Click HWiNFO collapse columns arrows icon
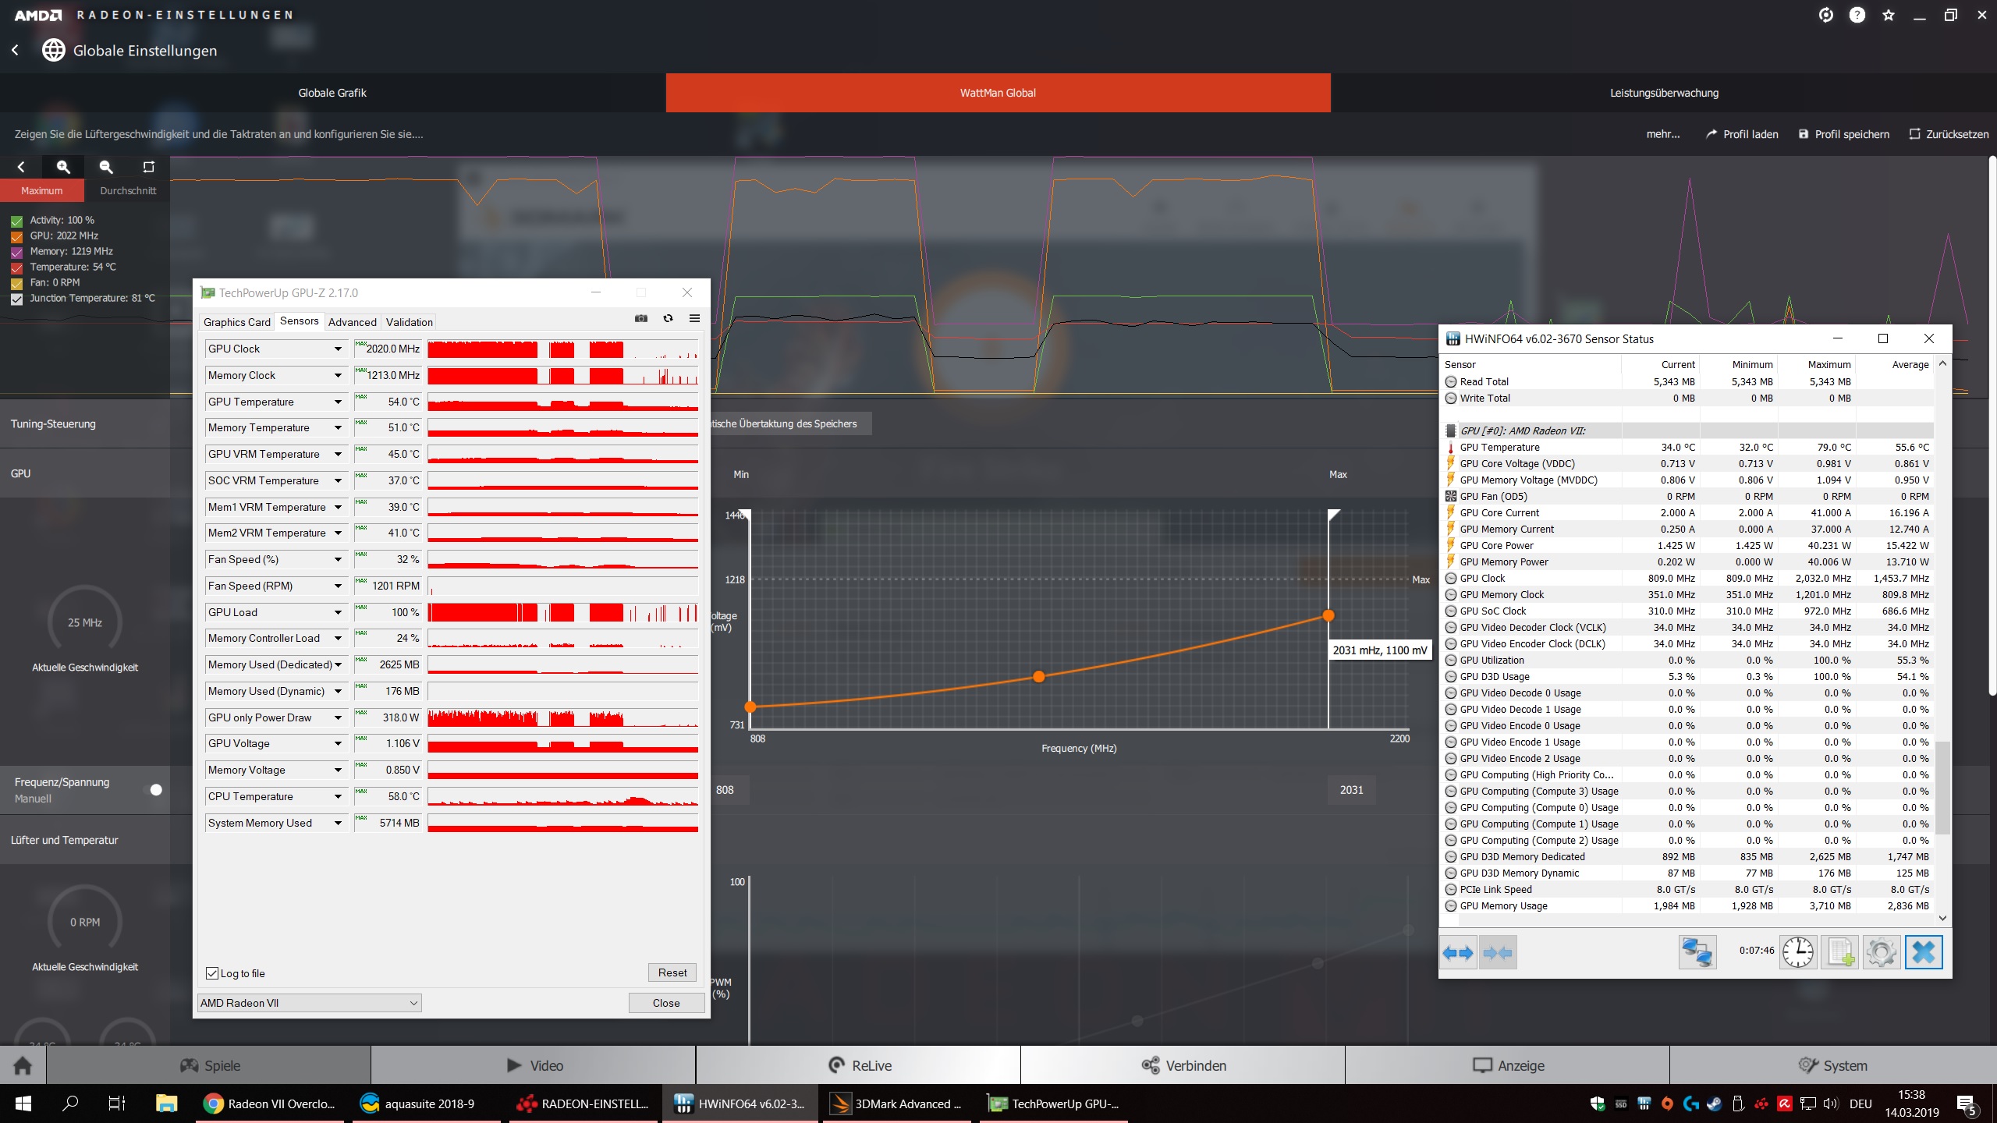The width and height of the screenshot is (1997, 1123). pyautogui.click(x=1497, y=952)
